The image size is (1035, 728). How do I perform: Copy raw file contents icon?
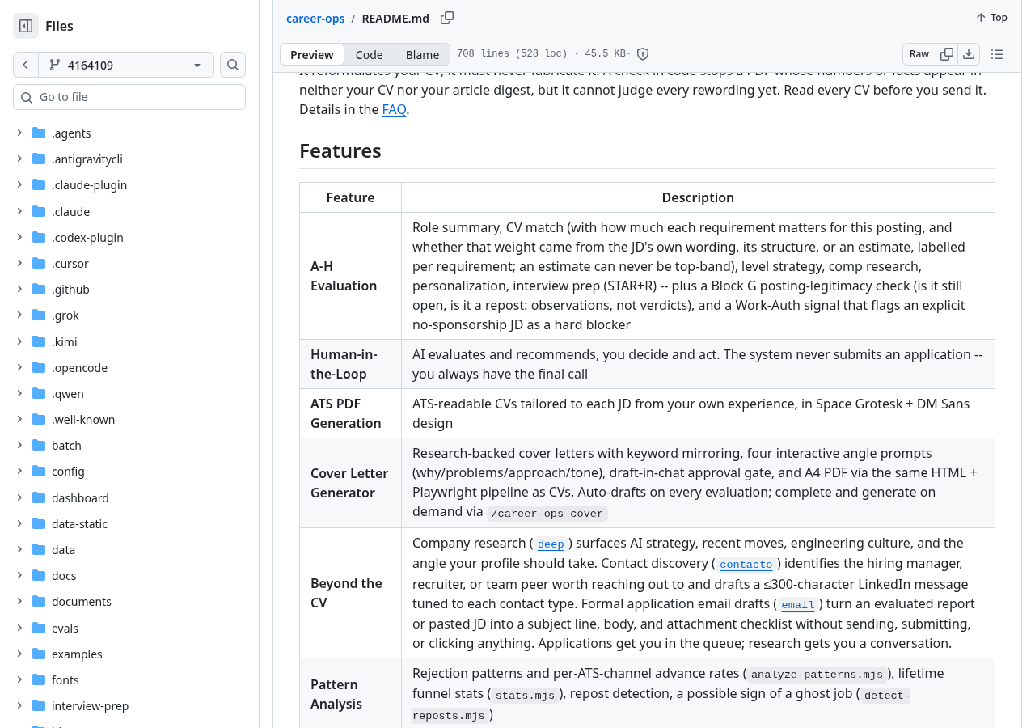(947, 54)
